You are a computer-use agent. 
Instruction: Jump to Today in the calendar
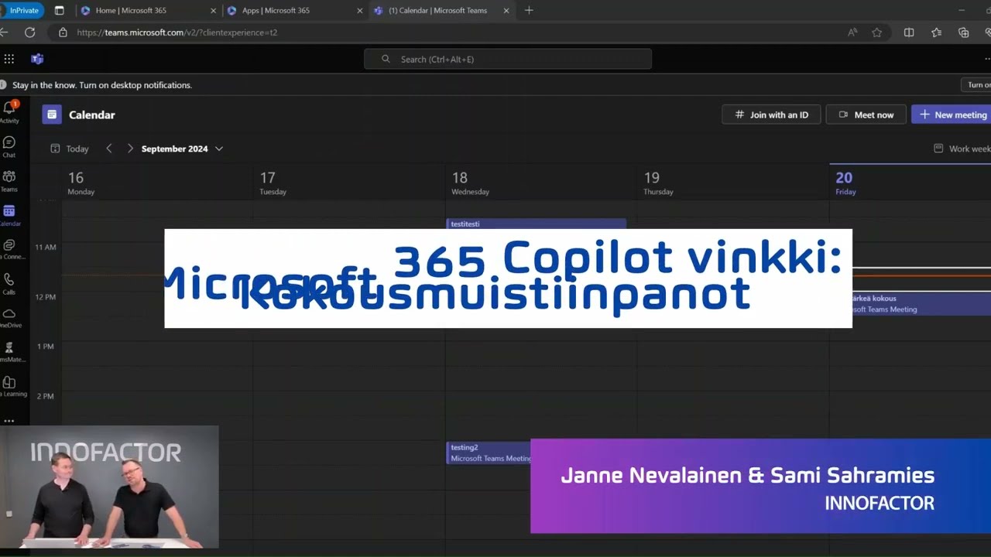point(70,149)
